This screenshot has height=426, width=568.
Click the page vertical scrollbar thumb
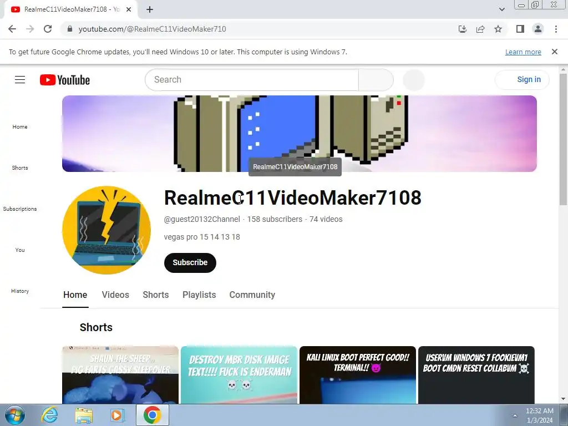[563, 139]
